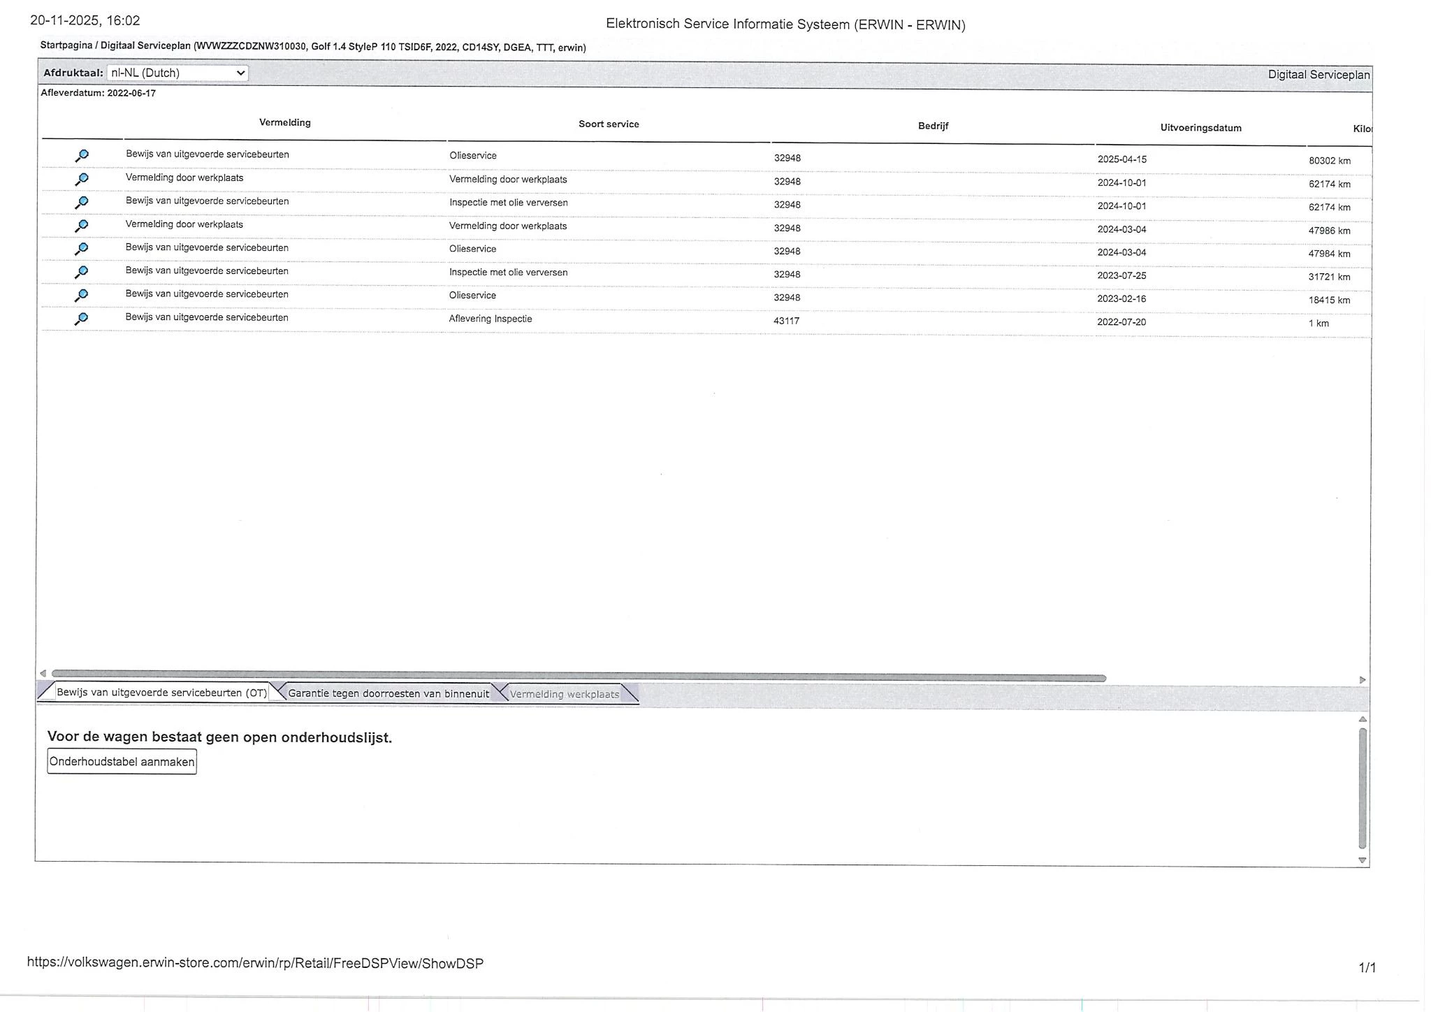
Task: Click the Startpagina breadcrumb link
Action: (66, 45)
